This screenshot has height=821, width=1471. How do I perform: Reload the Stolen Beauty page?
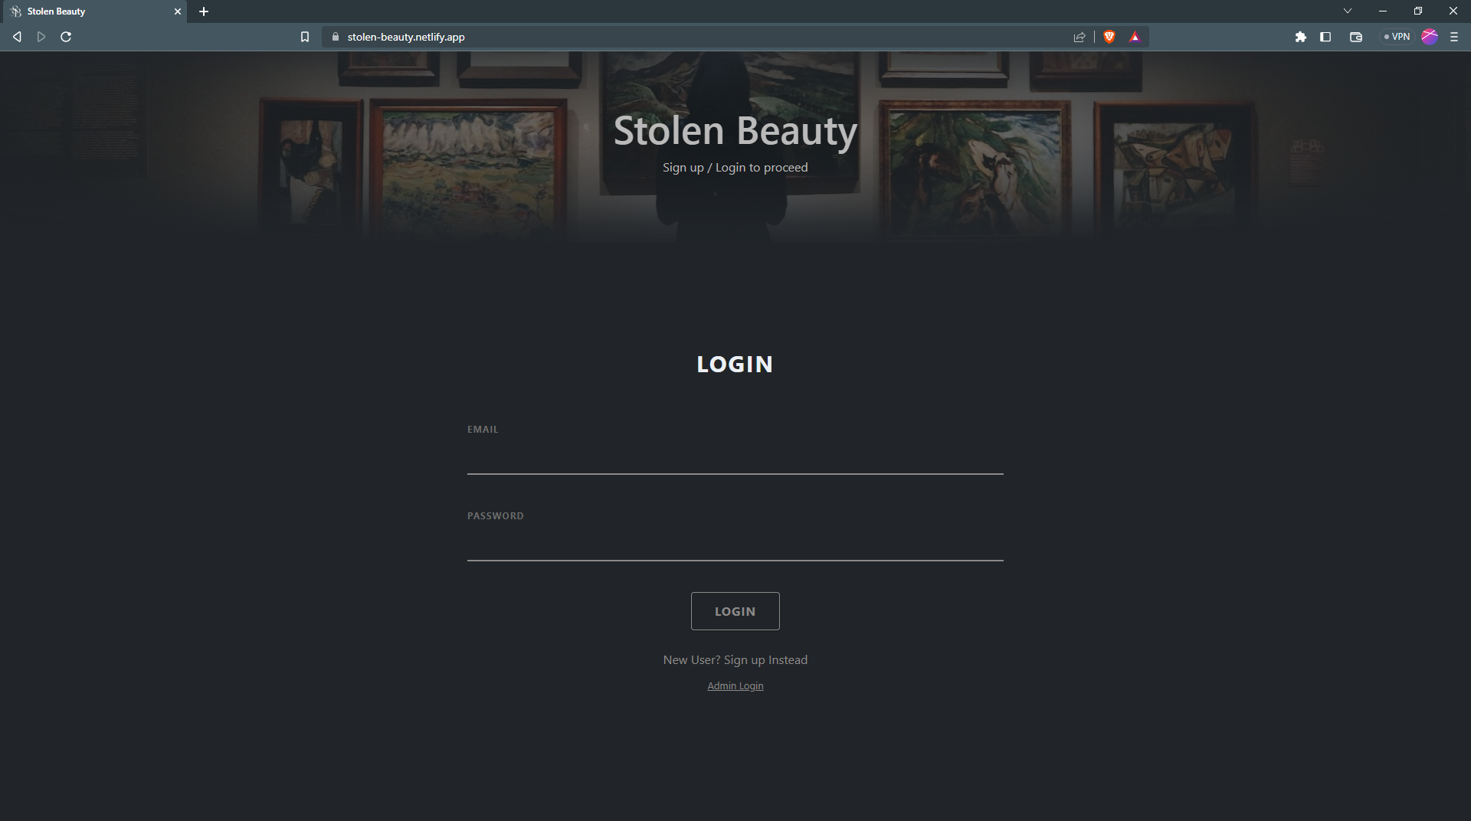point(66,36)
